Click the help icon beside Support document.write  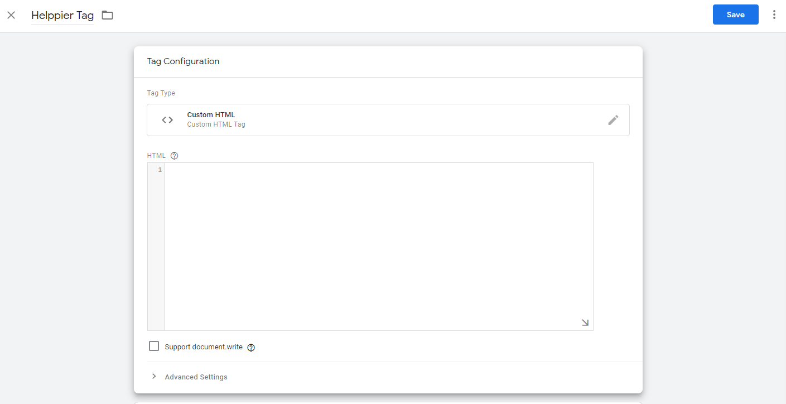[251, 348]
